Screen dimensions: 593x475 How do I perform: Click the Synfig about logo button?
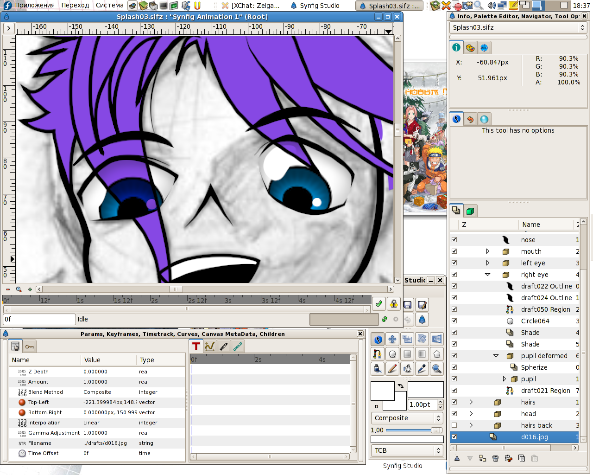[422, 320]
